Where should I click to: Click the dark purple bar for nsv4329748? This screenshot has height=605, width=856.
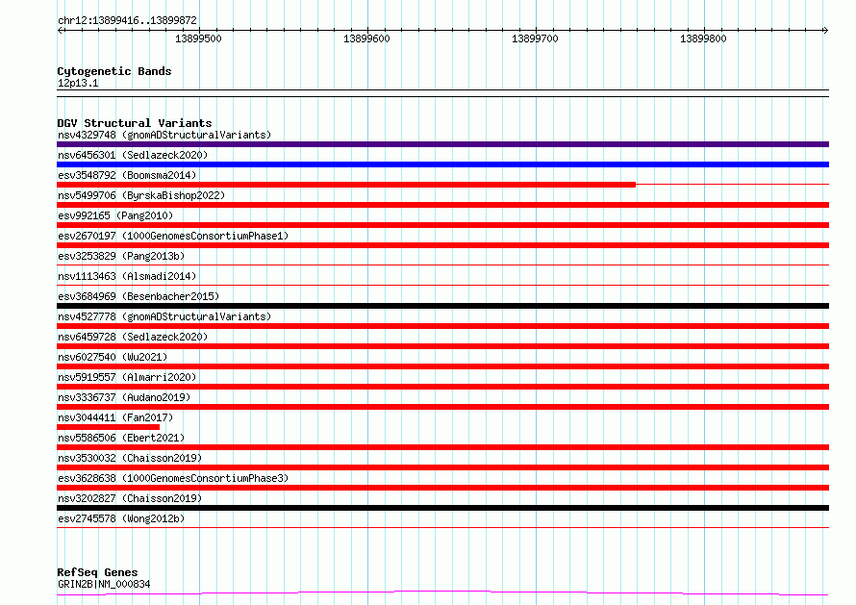442,144
